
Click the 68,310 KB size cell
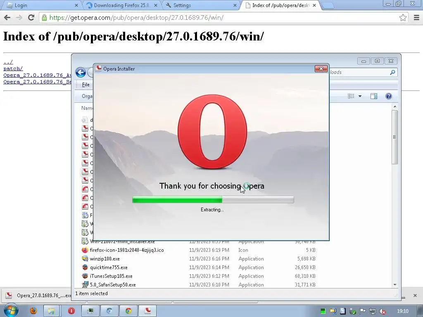pyautogui.click(x=305, y=276)
